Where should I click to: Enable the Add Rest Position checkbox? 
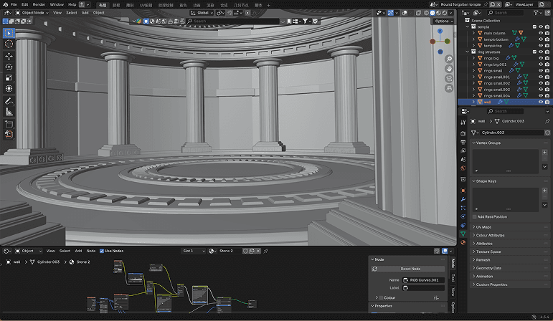[x=474, y=216]
